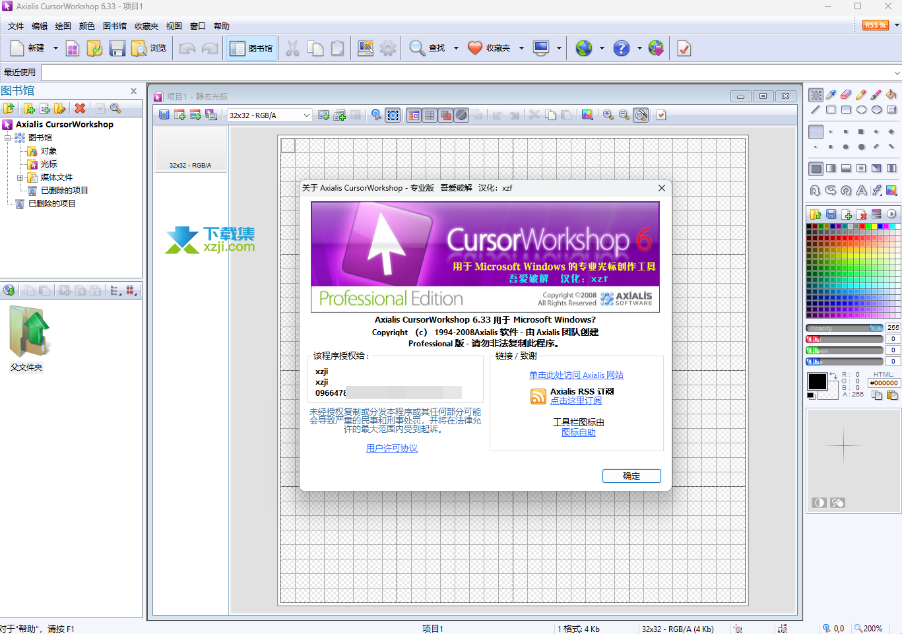Select the paint bucket fill tool
This screenshot has width=902, height=634.
click(x=891, y=95)
